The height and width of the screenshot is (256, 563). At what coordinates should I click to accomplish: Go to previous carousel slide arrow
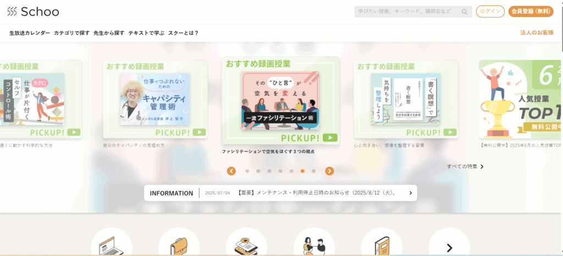pos(231,171)
